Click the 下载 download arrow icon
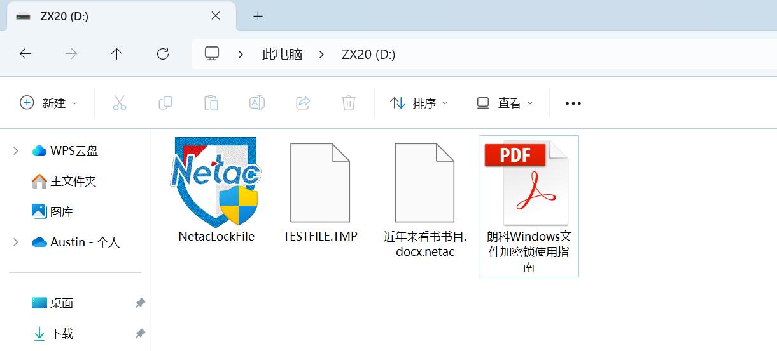This screenshot has height=351, width=777. 39,333
